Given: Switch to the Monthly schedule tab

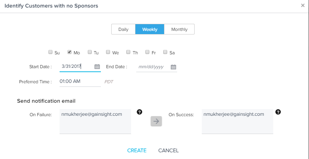Looking at the screenshot, I should point(180,29).
